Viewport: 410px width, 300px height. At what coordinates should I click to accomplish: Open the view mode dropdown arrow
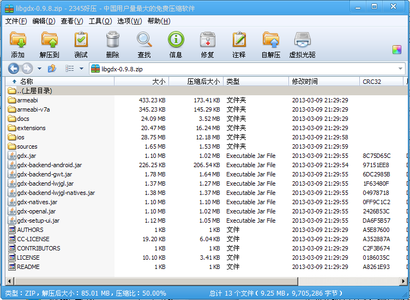pyautogui.click(x=81, y=69)
